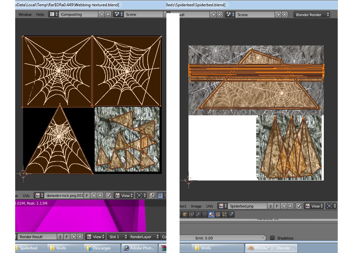Toggle fake user F for Spiderbed.png
The width and height of the screenshot is (338, 253).
277,206
